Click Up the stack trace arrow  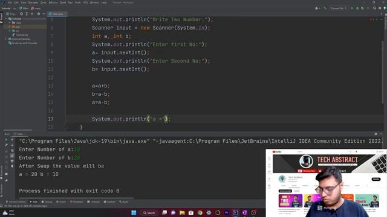12,140
